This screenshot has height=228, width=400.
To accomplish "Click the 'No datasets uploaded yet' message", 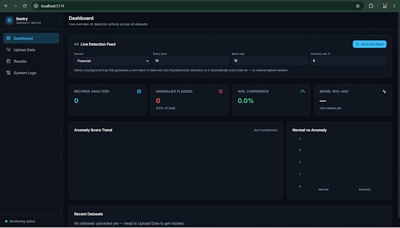I will (129, 223).
